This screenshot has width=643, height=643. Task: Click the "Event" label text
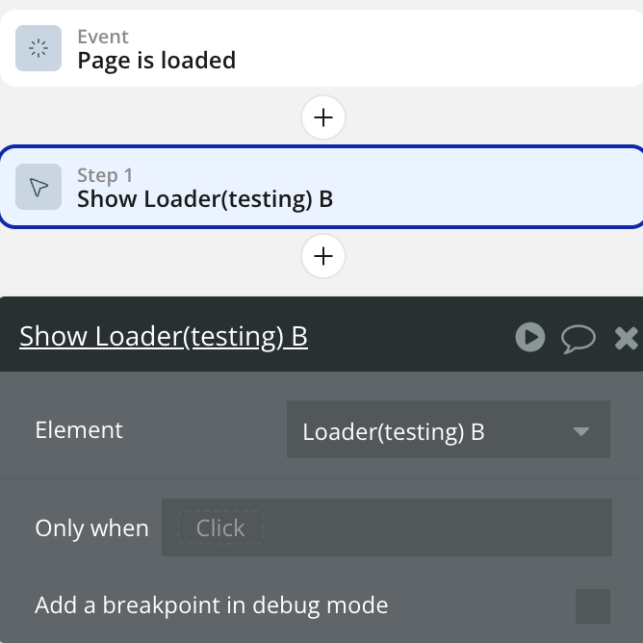(103, 37)
